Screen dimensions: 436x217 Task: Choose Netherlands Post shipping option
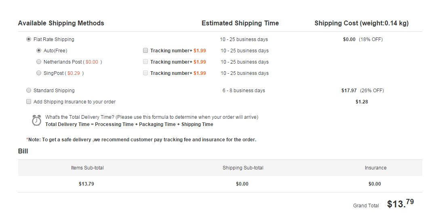click(39, 62)
